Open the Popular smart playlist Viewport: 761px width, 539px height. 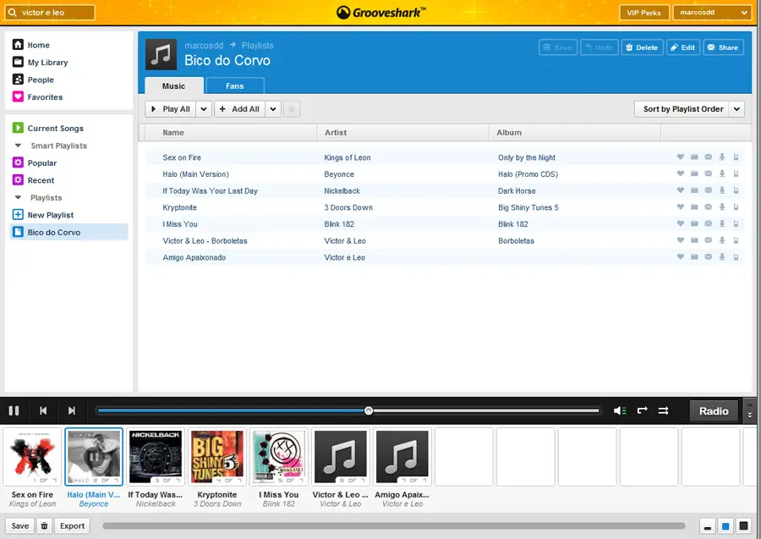pos(42,162)
